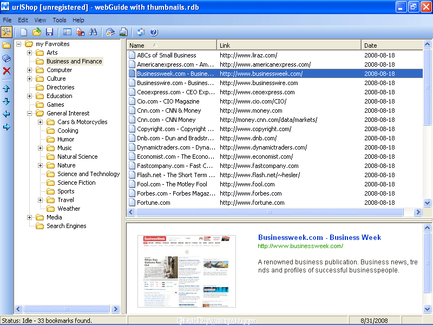This screenshot has width=433, height=325.
Task: Sort bookmarks by the Name column header
Action: [x=172, y=45]
